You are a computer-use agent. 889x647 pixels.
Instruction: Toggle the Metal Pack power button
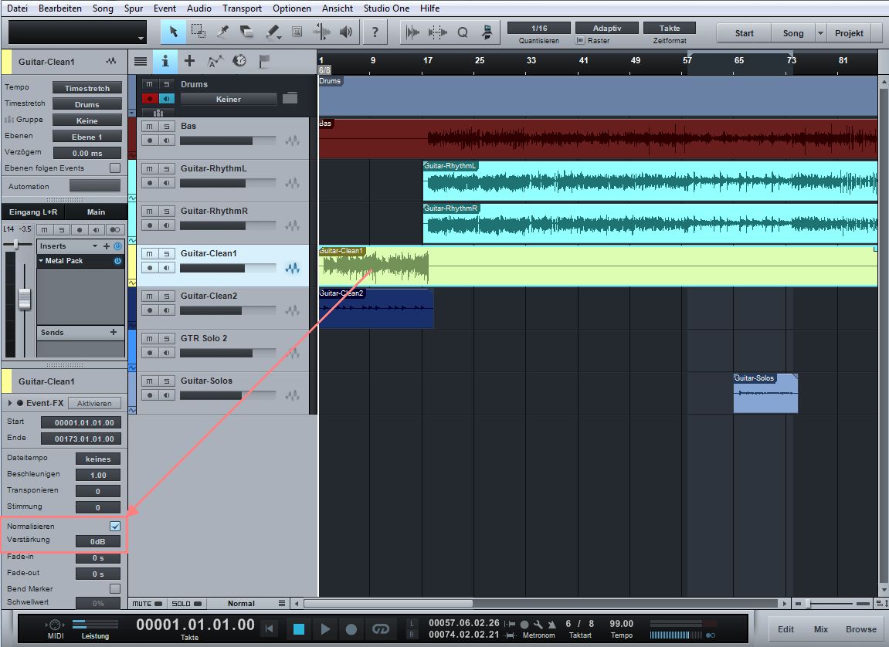pos(118,261)
